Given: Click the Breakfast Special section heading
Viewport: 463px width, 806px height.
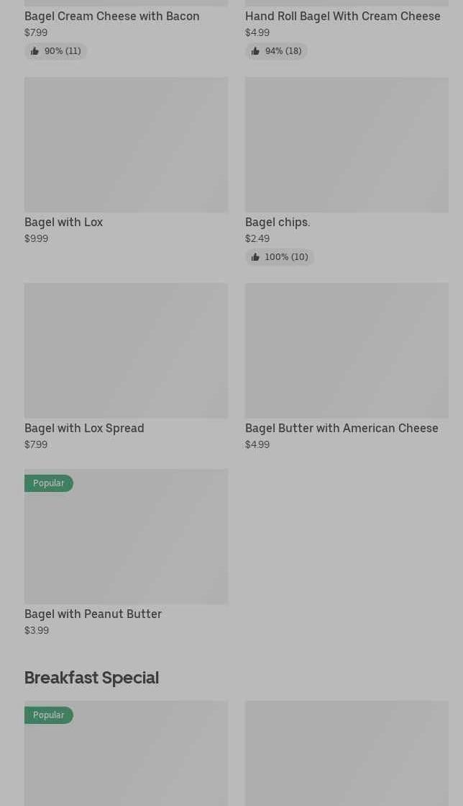Looking at the screenshot, I should [x=91, y=678].
